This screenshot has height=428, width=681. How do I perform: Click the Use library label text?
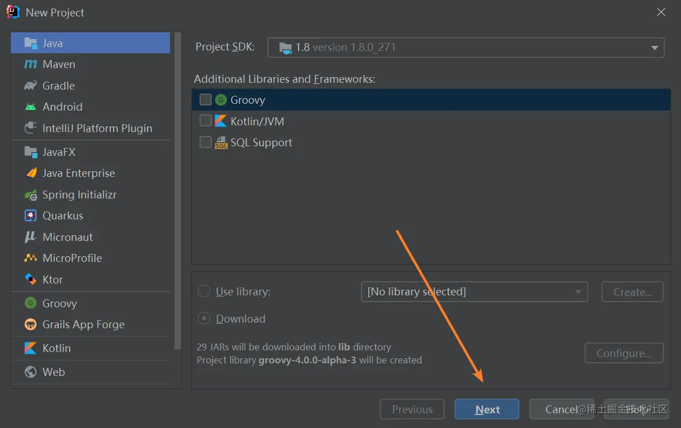243,292
